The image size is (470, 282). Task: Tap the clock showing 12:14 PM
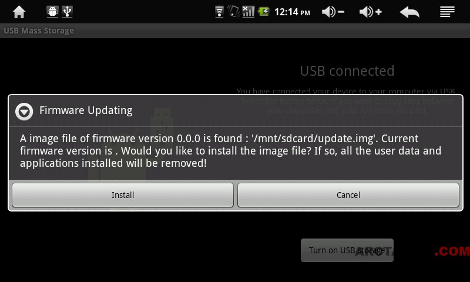pyautogui.click(x=292, y=12)
